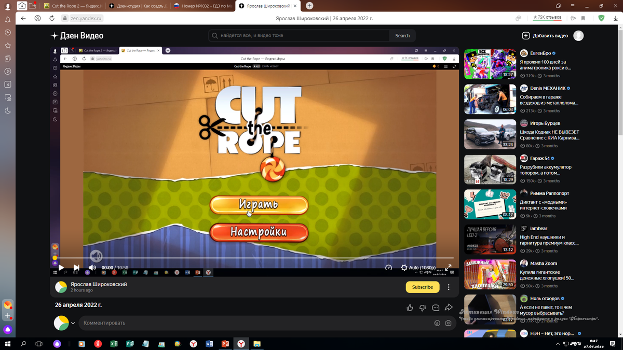This screenshot has width=623, height=350.
Task: Open Masha Zoom хлопушки video thumbnail
Action: click(490, 274)
